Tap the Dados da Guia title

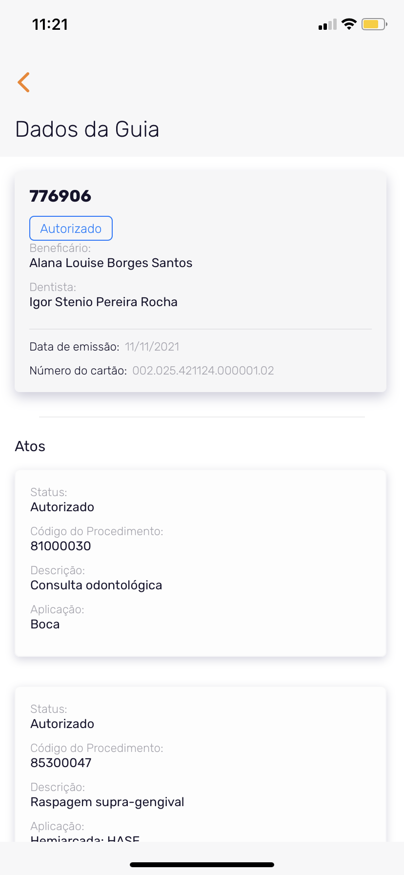87,129
